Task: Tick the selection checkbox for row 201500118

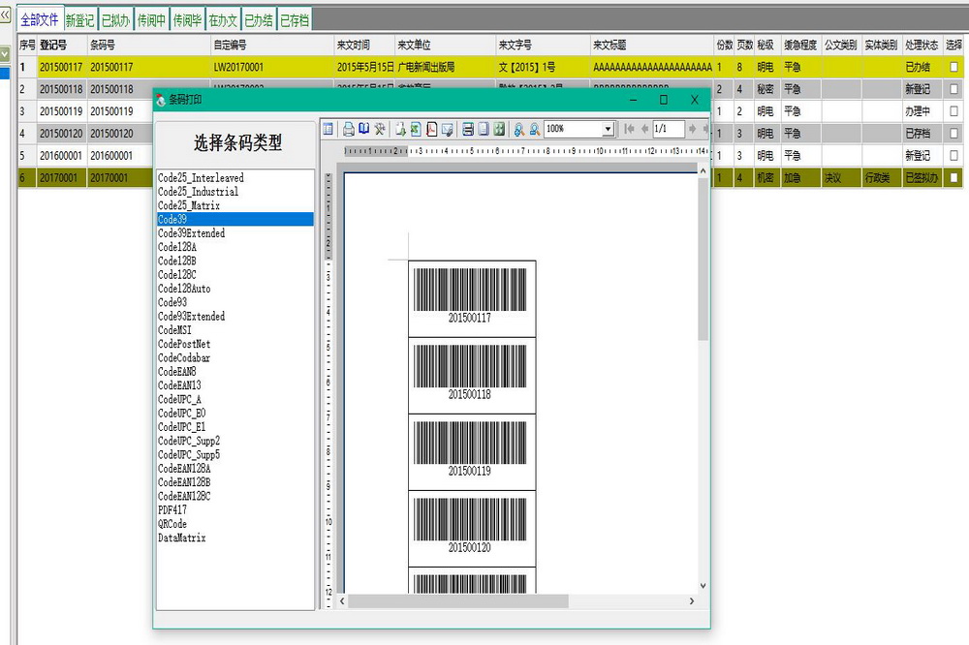Action: (x=954, y=89)
